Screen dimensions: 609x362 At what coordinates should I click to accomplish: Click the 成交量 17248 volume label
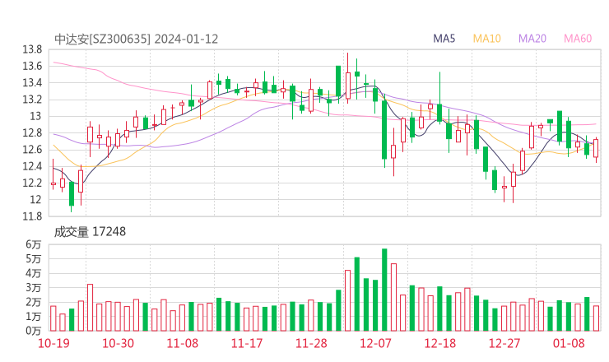click(90, 232)
